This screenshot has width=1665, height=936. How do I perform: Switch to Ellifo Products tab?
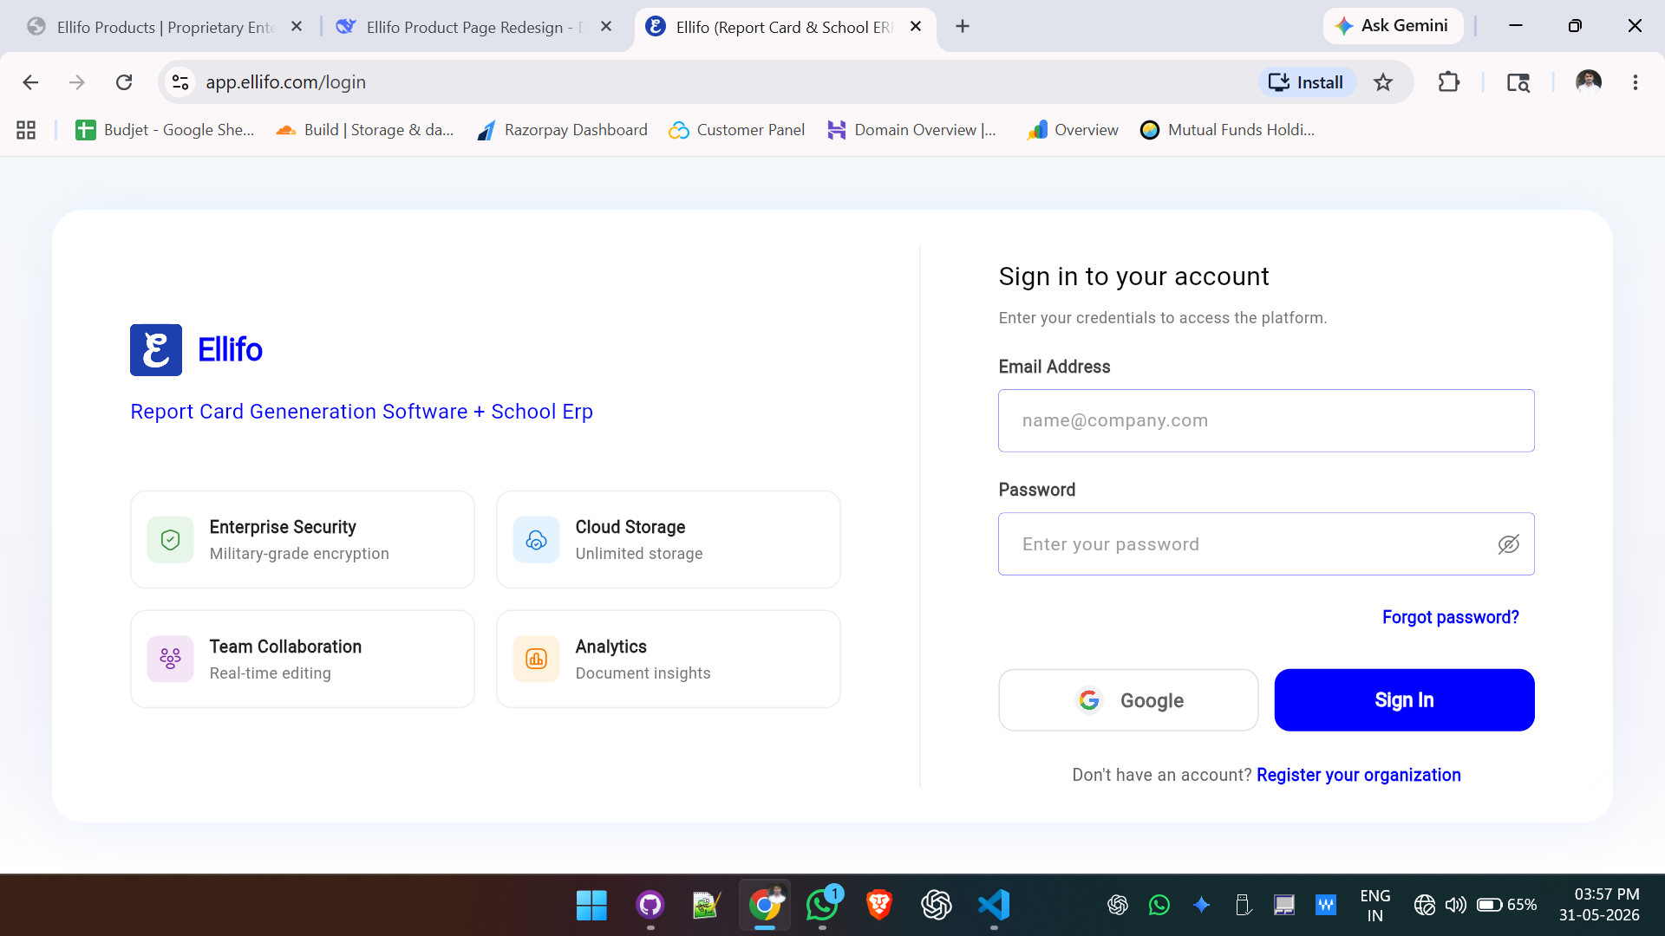click(x=165, y=27)
